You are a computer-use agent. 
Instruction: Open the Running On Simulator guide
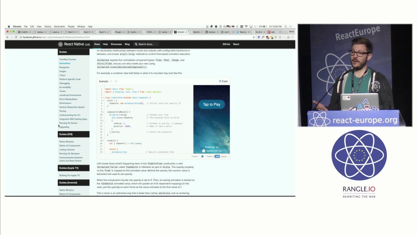[x=69, y=153]
